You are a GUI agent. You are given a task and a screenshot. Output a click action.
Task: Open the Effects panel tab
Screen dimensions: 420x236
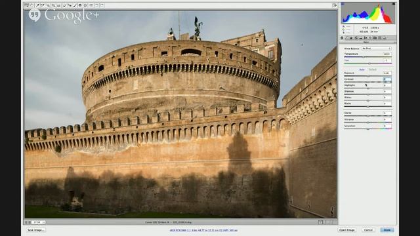point(370,38)
